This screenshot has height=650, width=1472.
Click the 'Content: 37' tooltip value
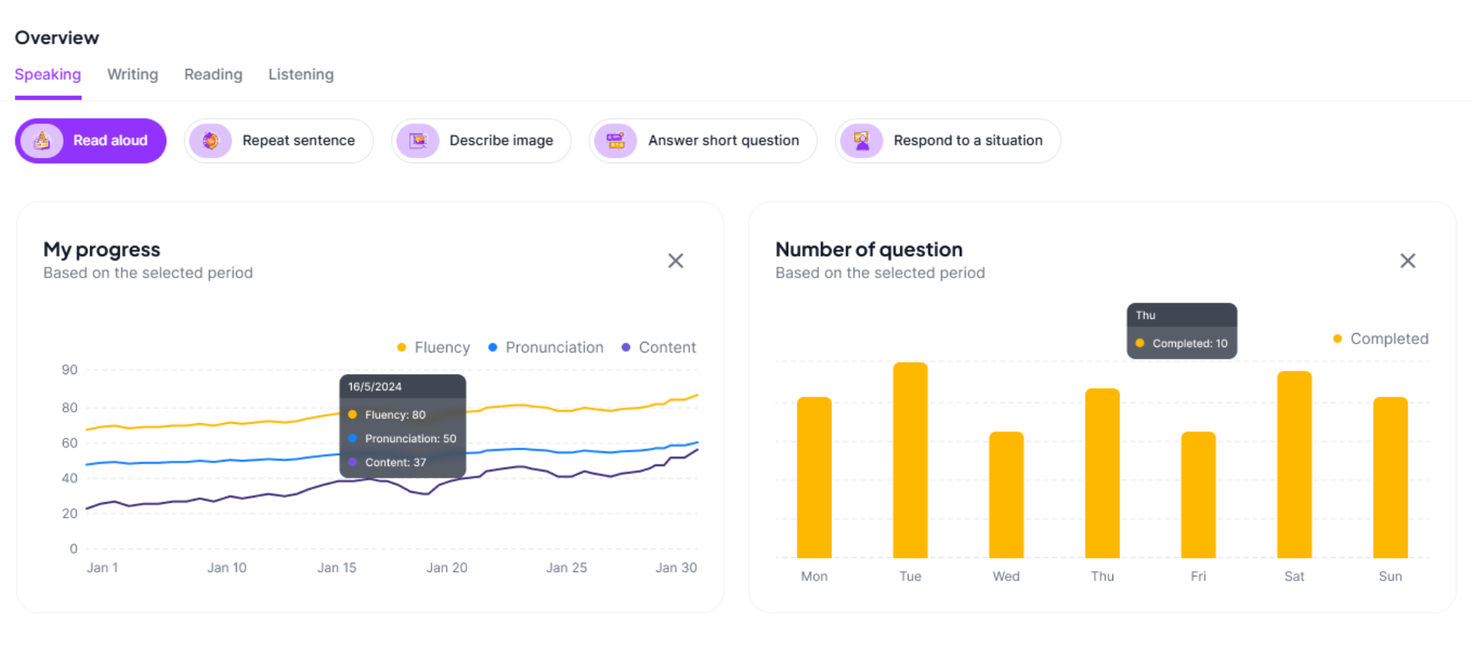tap(396, 463)
